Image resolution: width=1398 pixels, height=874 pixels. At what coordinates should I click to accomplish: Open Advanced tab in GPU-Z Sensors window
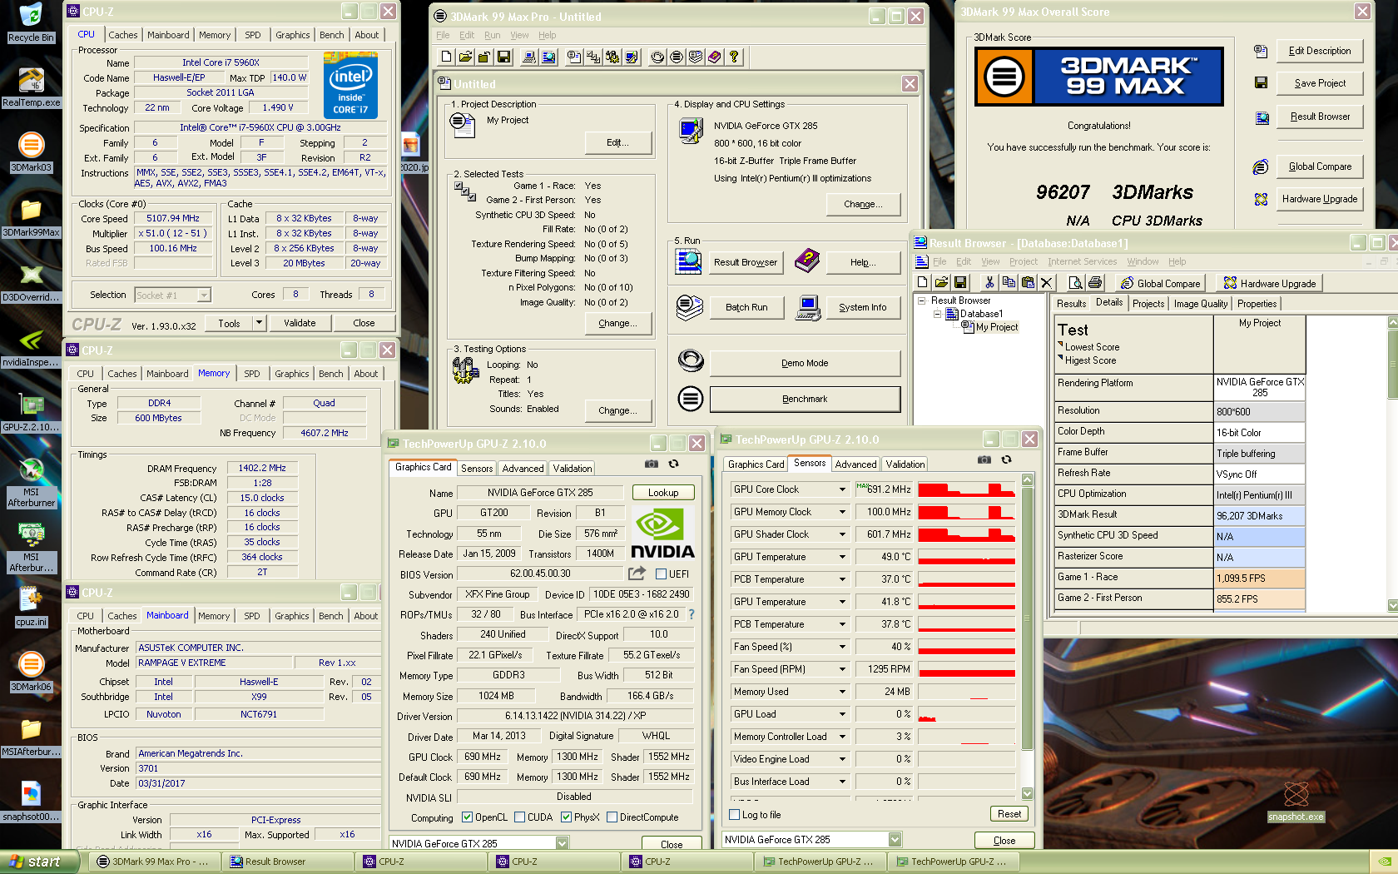(x=855, y=464)
